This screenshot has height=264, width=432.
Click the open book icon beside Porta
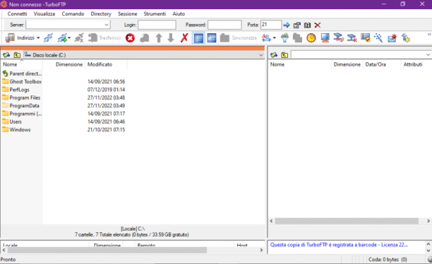click(x=307, y=25)
